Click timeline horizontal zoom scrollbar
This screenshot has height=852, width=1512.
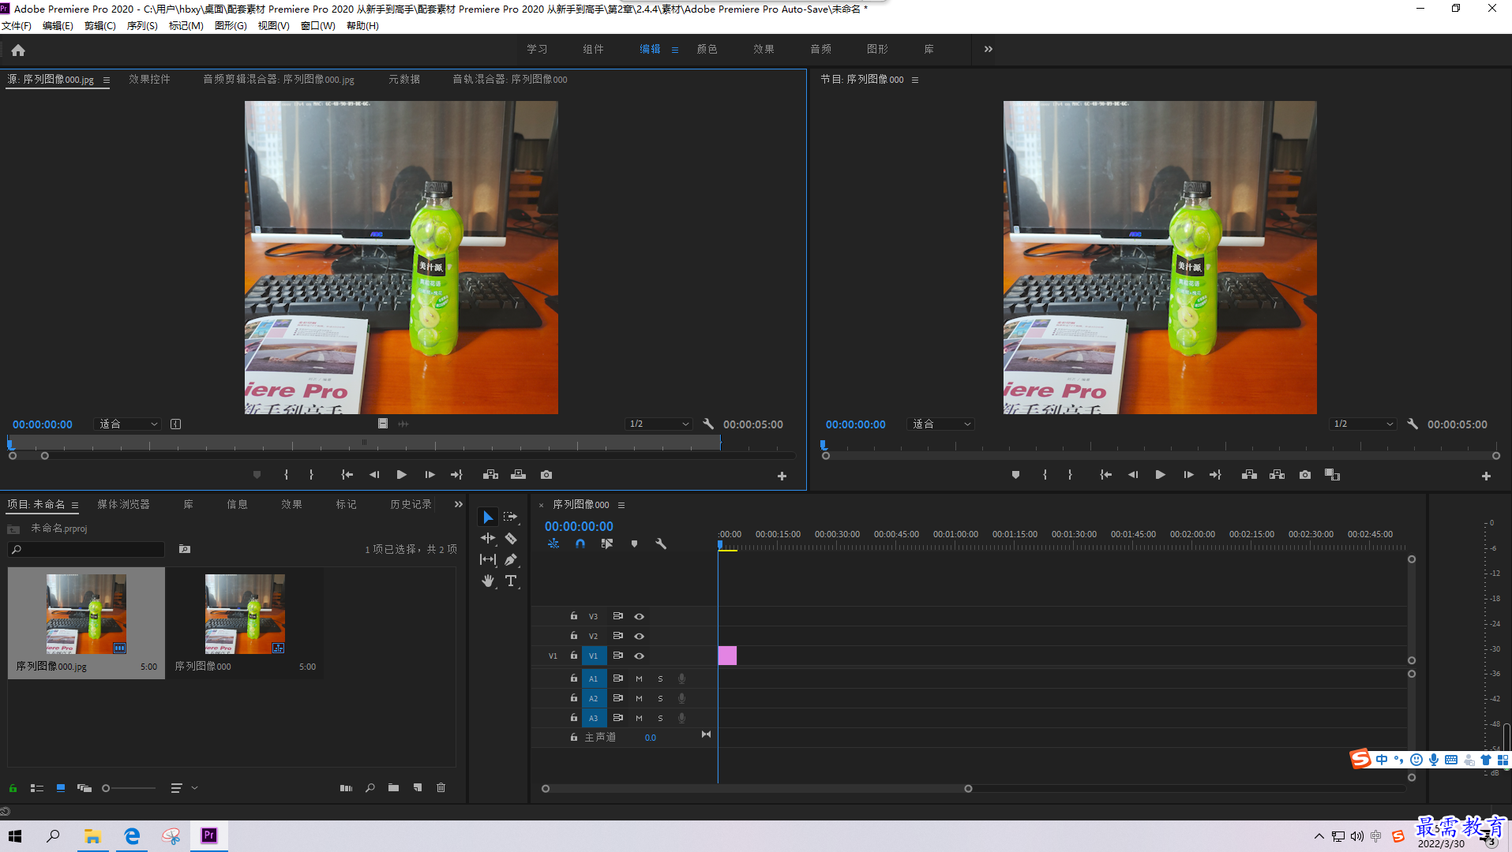(756, 789)
